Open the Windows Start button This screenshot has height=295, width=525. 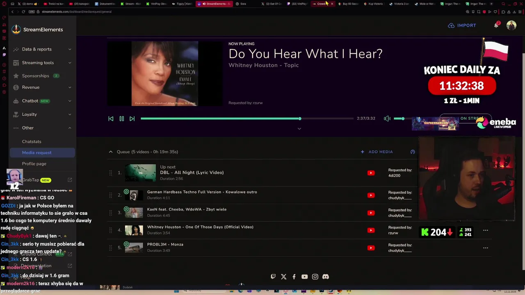[176, 291]
